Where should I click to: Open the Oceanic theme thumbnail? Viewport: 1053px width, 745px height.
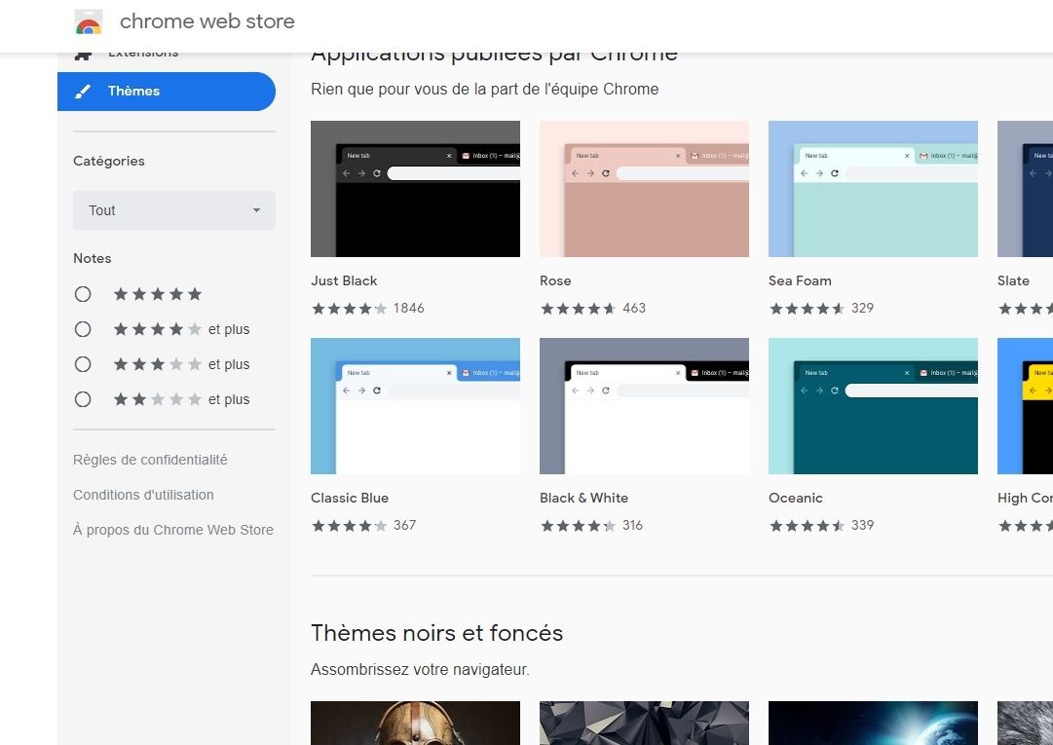(873, 406)
